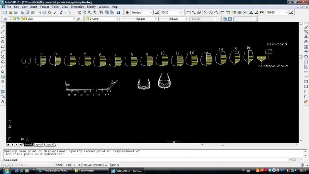Click the vertical scrollbar thumb

pyautogui.click(x=301, y=57)
